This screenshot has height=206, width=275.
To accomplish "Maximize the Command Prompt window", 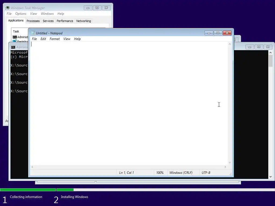I will (x=259, y=47).
